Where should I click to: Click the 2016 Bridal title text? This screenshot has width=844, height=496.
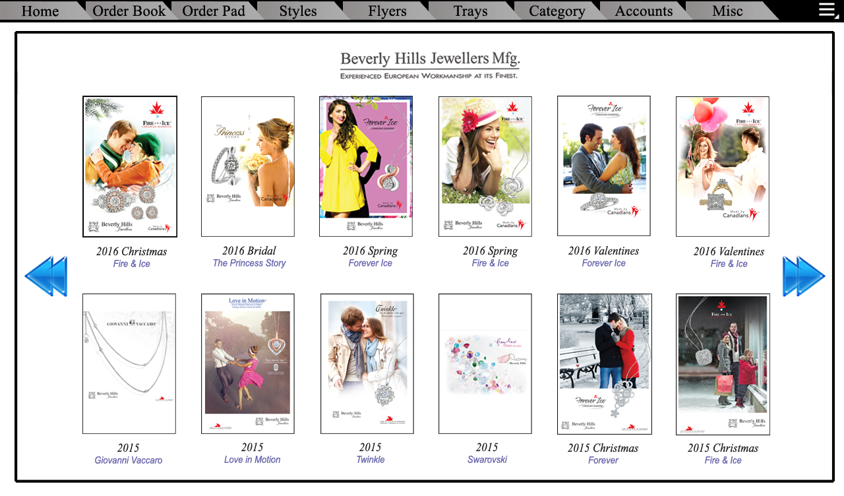[x=249, y=251]
